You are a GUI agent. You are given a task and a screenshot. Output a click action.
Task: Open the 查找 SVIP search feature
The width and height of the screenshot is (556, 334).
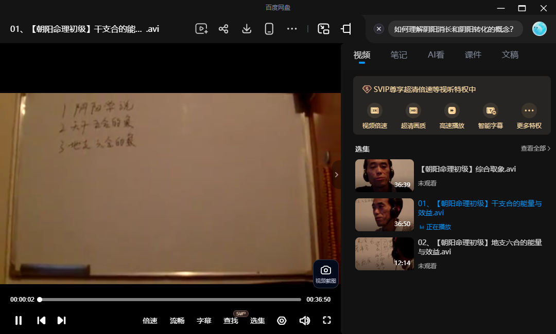click(x=231, y=321)
